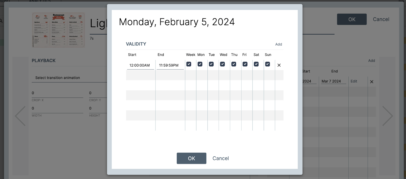The width and height of the screenshot is (406, 179).
Task: Uncheck the Week checkbox
Action: tap(189, 64)
